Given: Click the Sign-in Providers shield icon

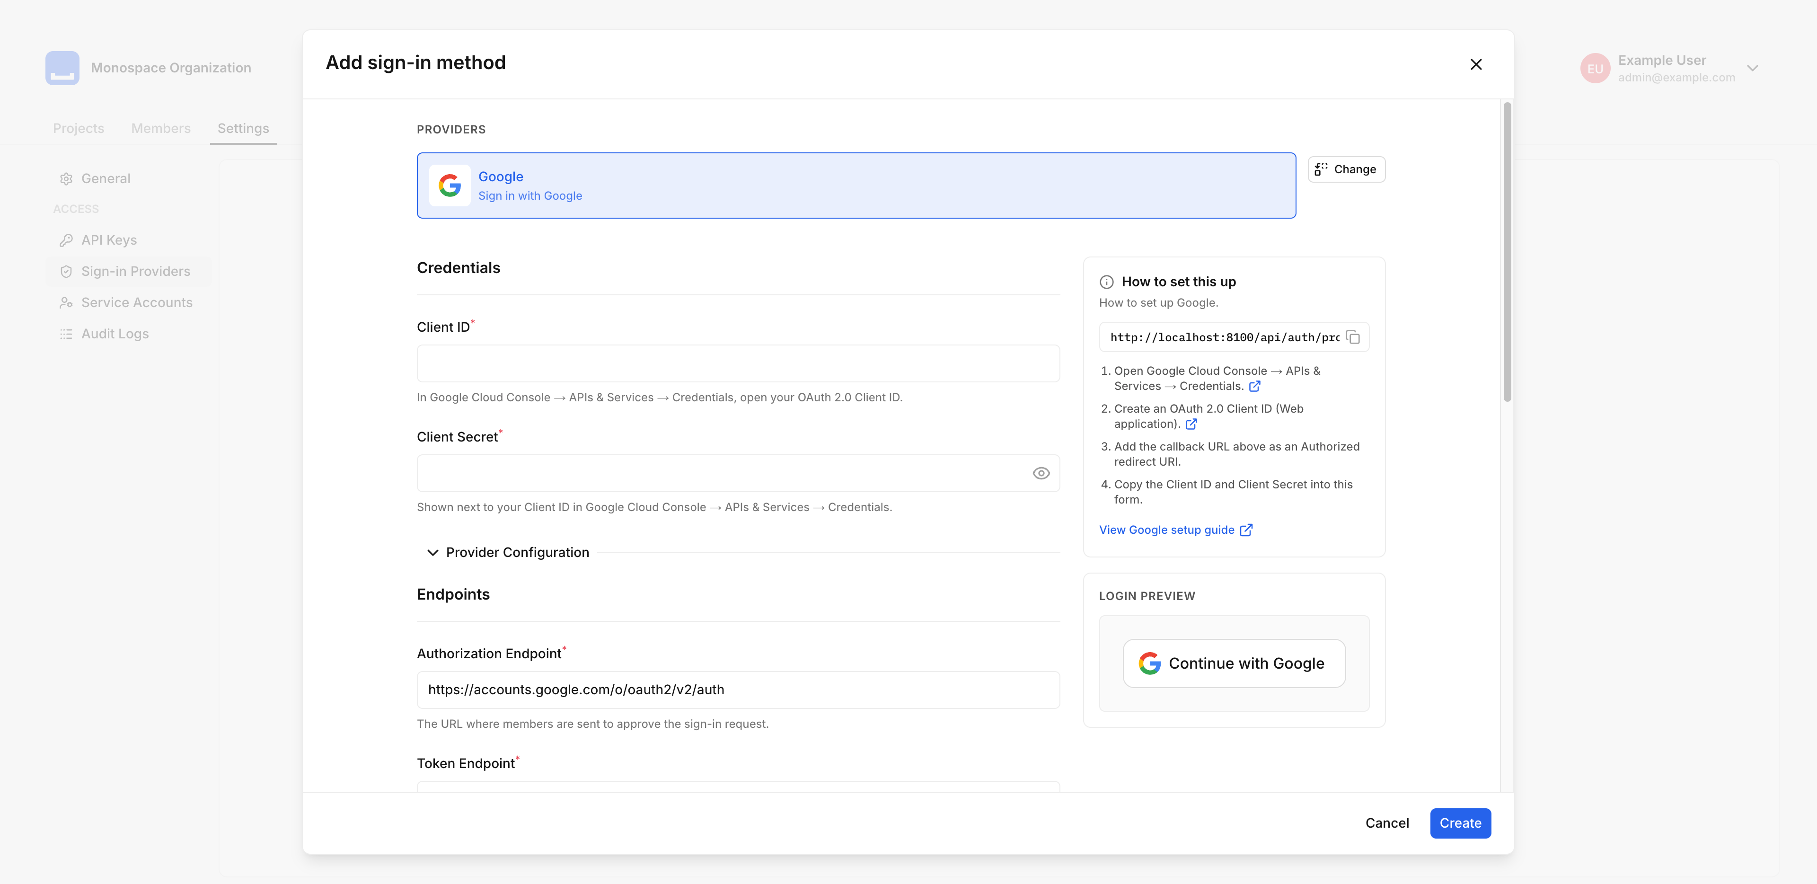Looking at the screenshot, I should point(66,272).
